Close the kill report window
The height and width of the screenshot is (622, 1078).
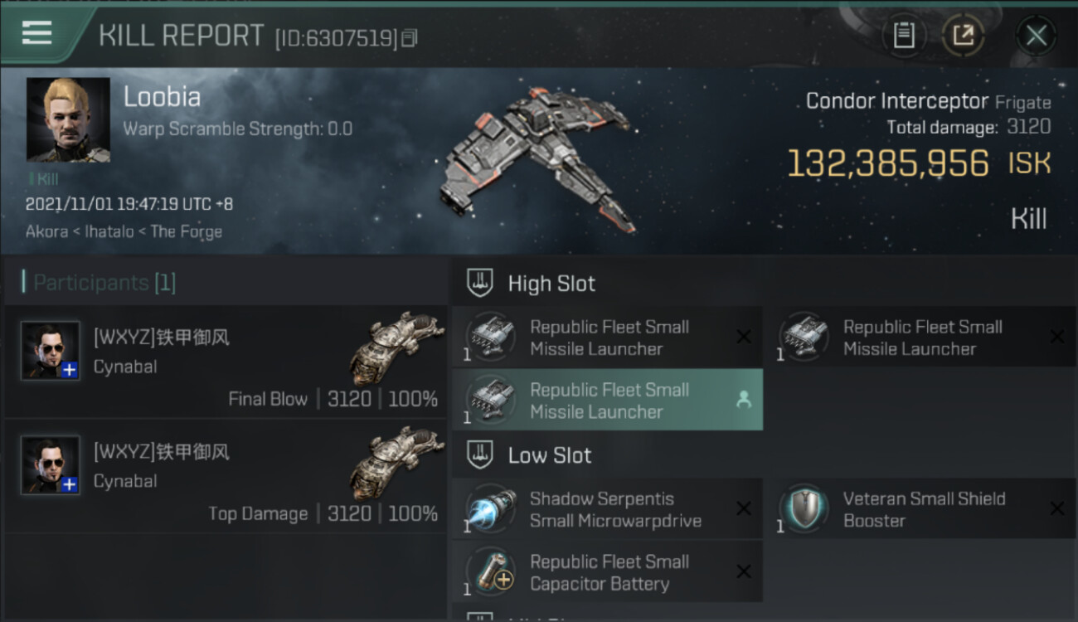(x=1036, y=35)
